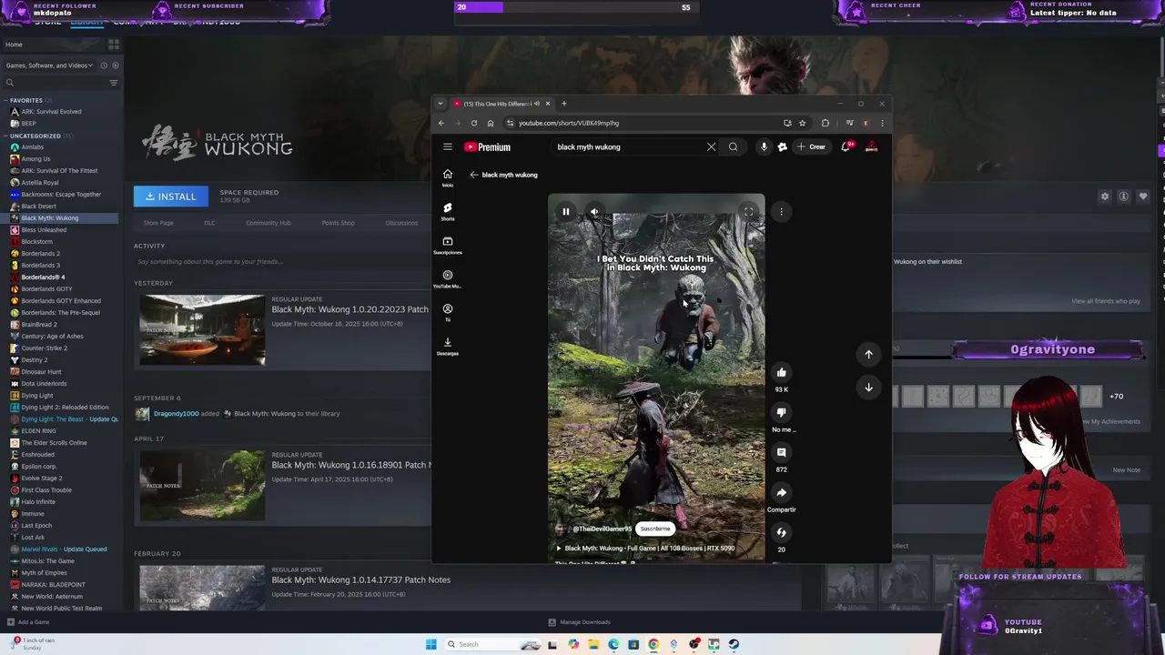
Task: Open the 1.0.20.22023 patch thumbnail
Action: 202,329
